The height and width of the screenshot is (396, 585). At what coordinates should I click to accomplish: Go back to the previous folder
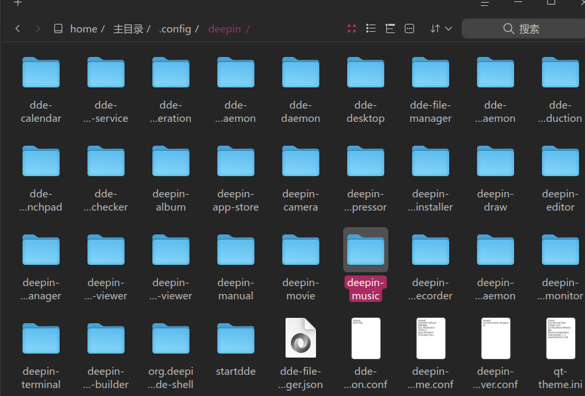click(17, 28)
